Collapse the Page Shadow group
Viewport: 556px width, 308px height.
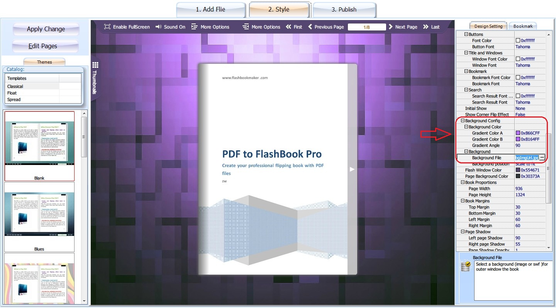463,232
